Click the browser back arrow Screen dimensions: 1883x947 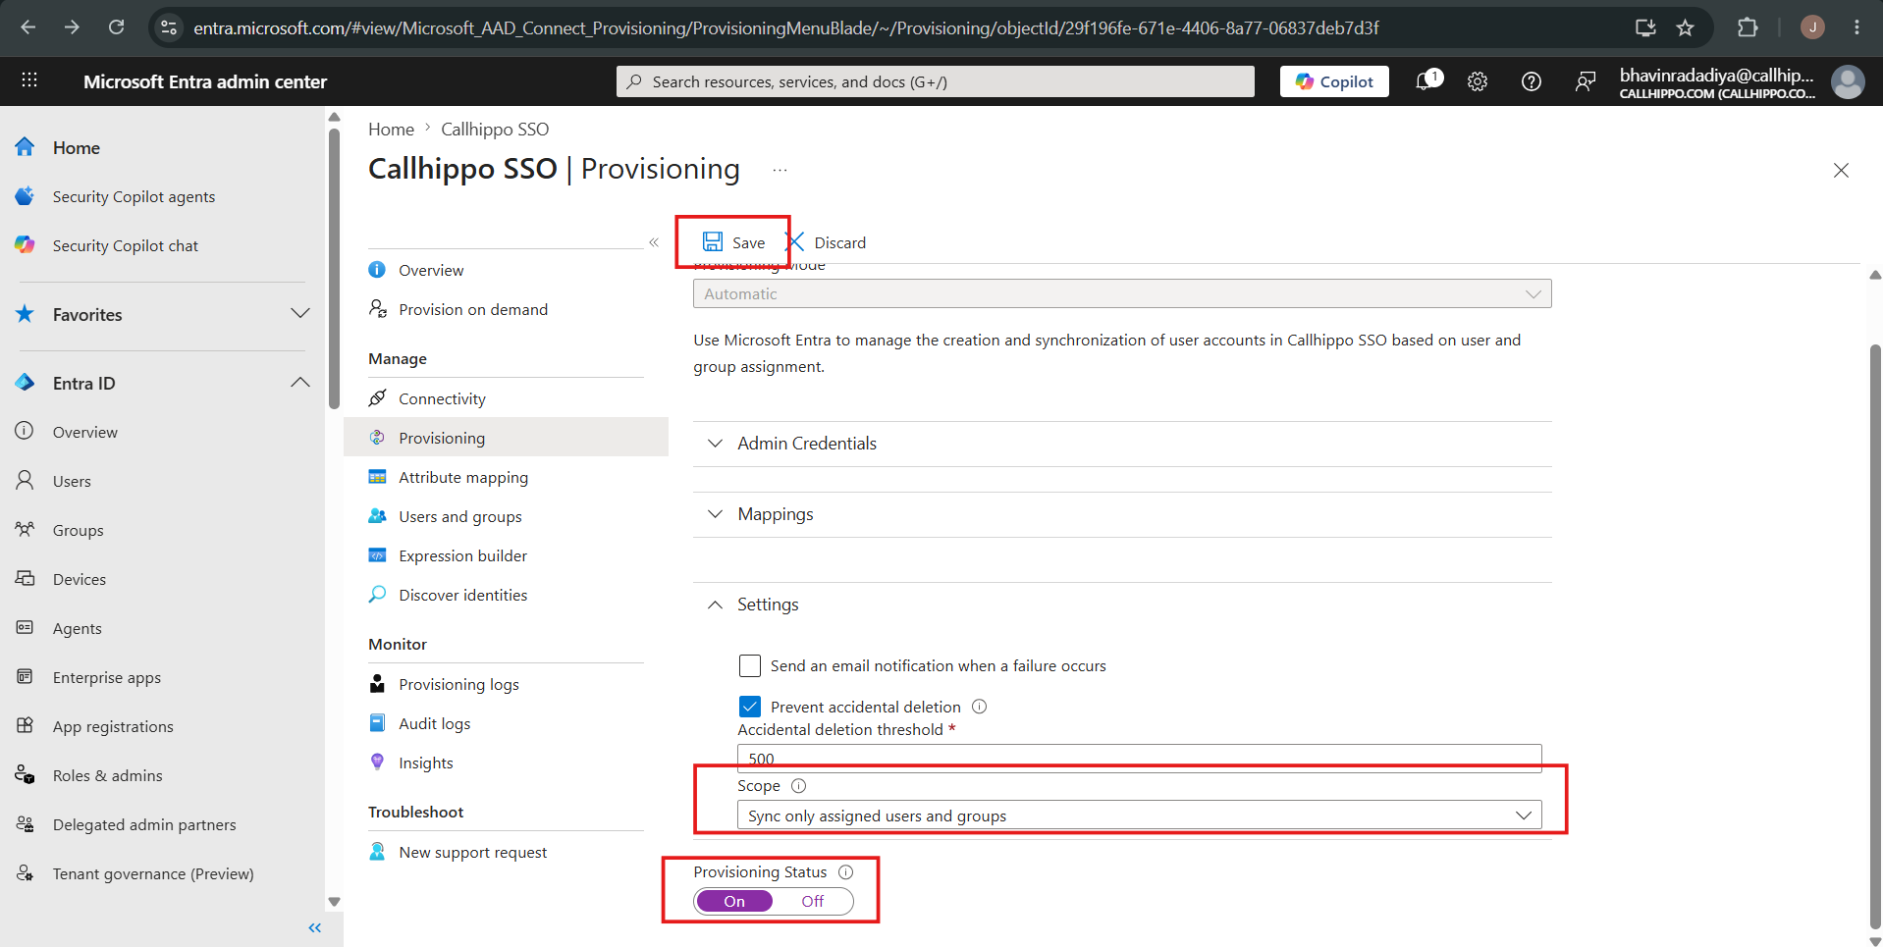(28, 27)
